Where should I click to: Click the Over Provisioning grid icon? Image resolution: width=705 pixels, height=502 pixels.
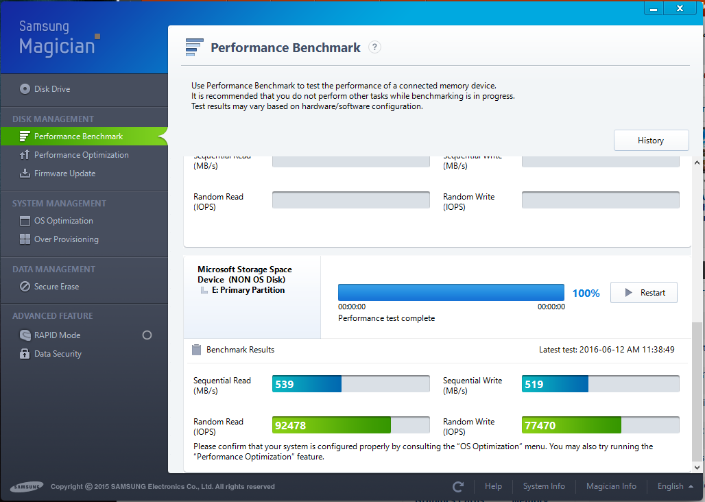point(25,239)
